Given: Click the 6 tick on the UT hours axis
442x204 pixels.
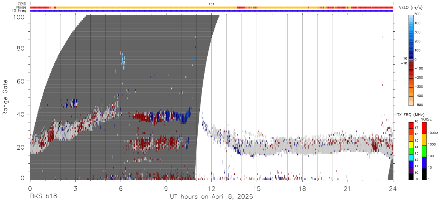Looking at the screenshot, I should click(121, 188).
